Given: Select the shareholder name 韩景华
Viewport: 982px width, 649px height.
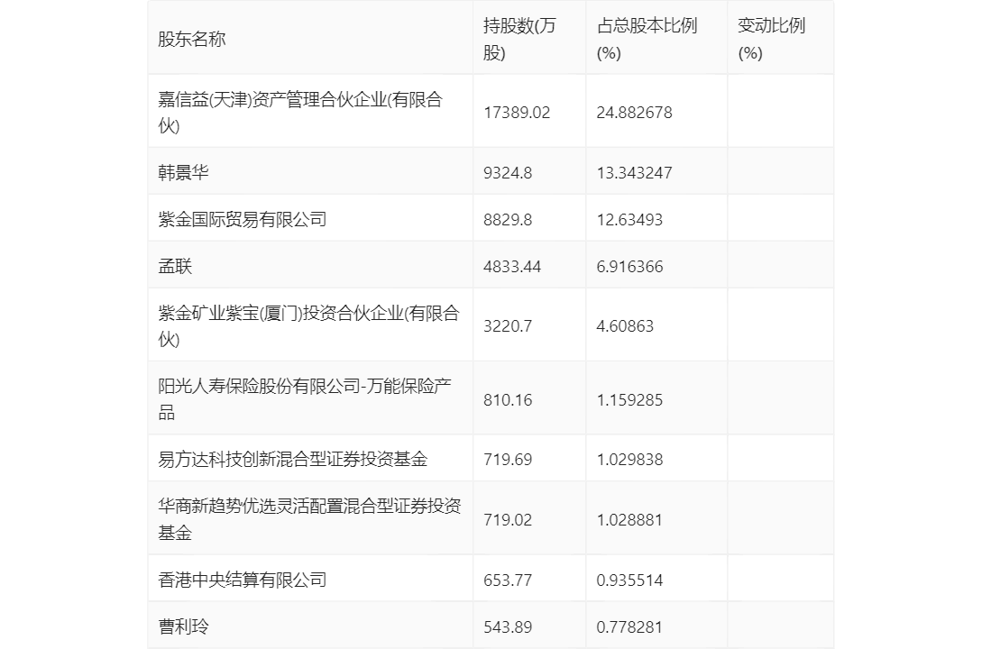Looking at the screenshot, I should click(x=183, y=172).
